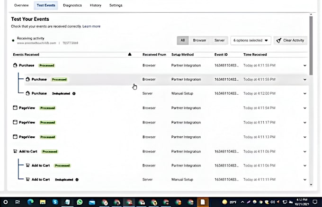This screenshot has height=207, width=322.
Task: Open Task View from the taskbar
Action: click(18, 202)
